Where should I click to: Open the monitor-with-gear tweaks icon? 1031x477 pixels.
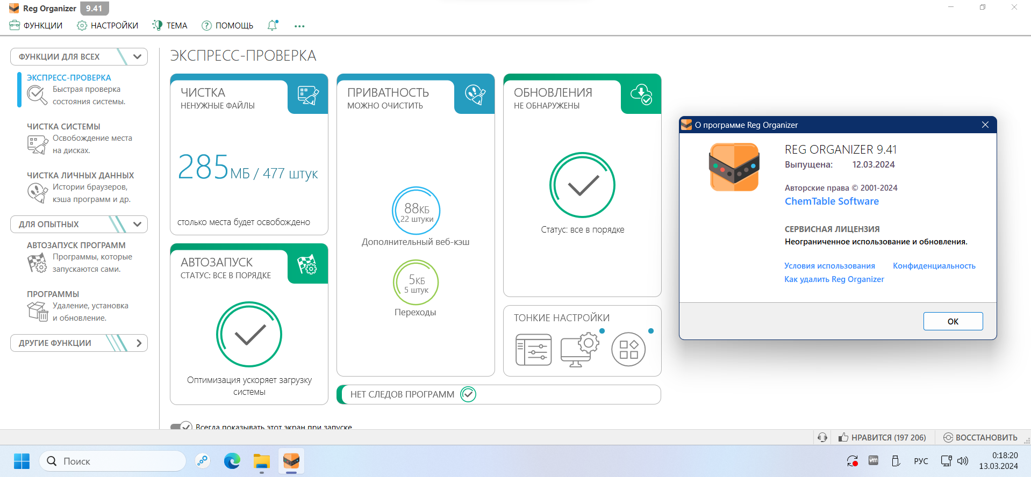click(x=579, y=350)
